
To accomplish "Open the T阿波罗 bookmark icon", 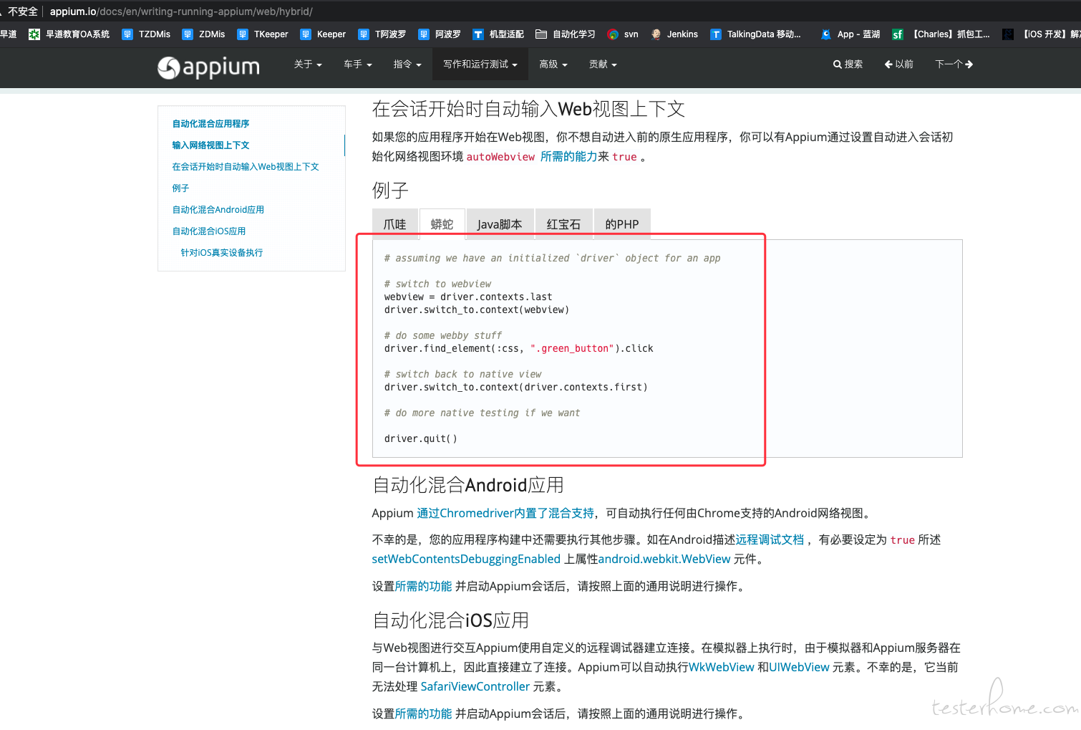I will [x=364, y=34].
